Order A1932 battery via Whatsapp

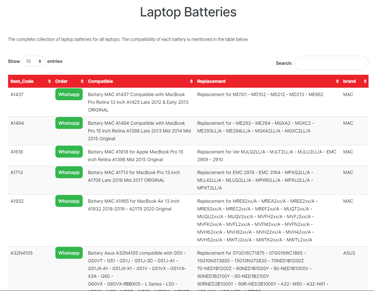pos(69,201)
